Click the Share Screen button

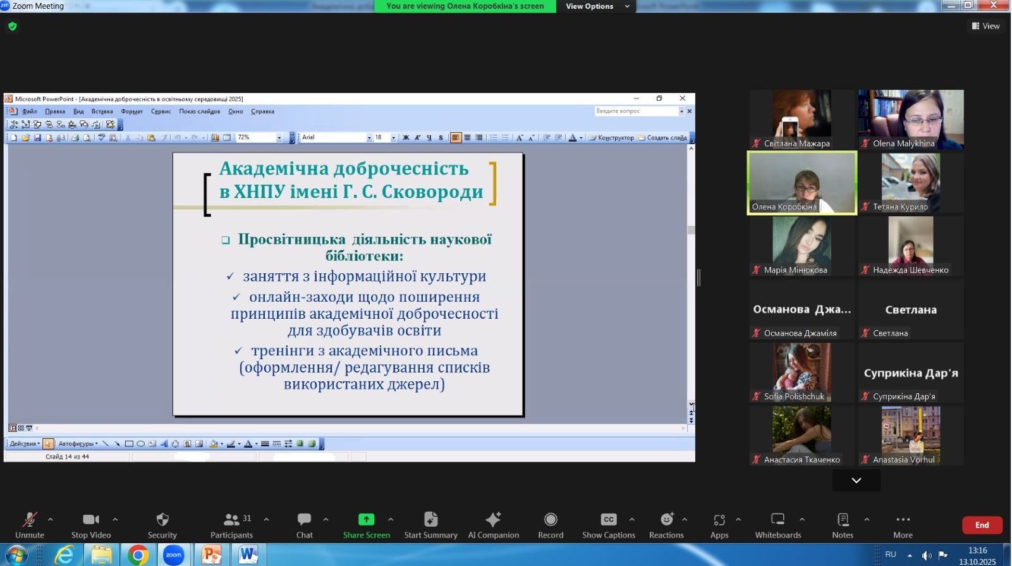point(366,525)
